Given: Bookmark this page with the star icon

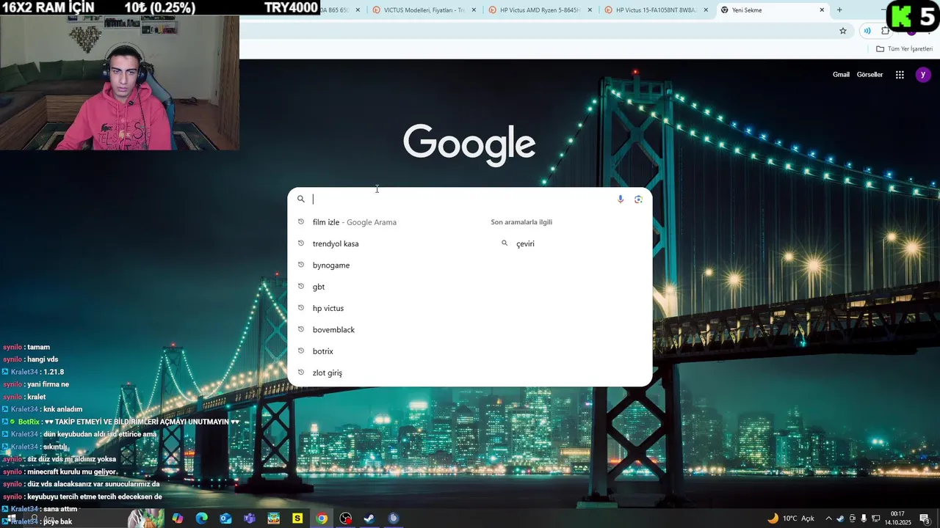Looking at the screenshot, I should coord(843,31).
